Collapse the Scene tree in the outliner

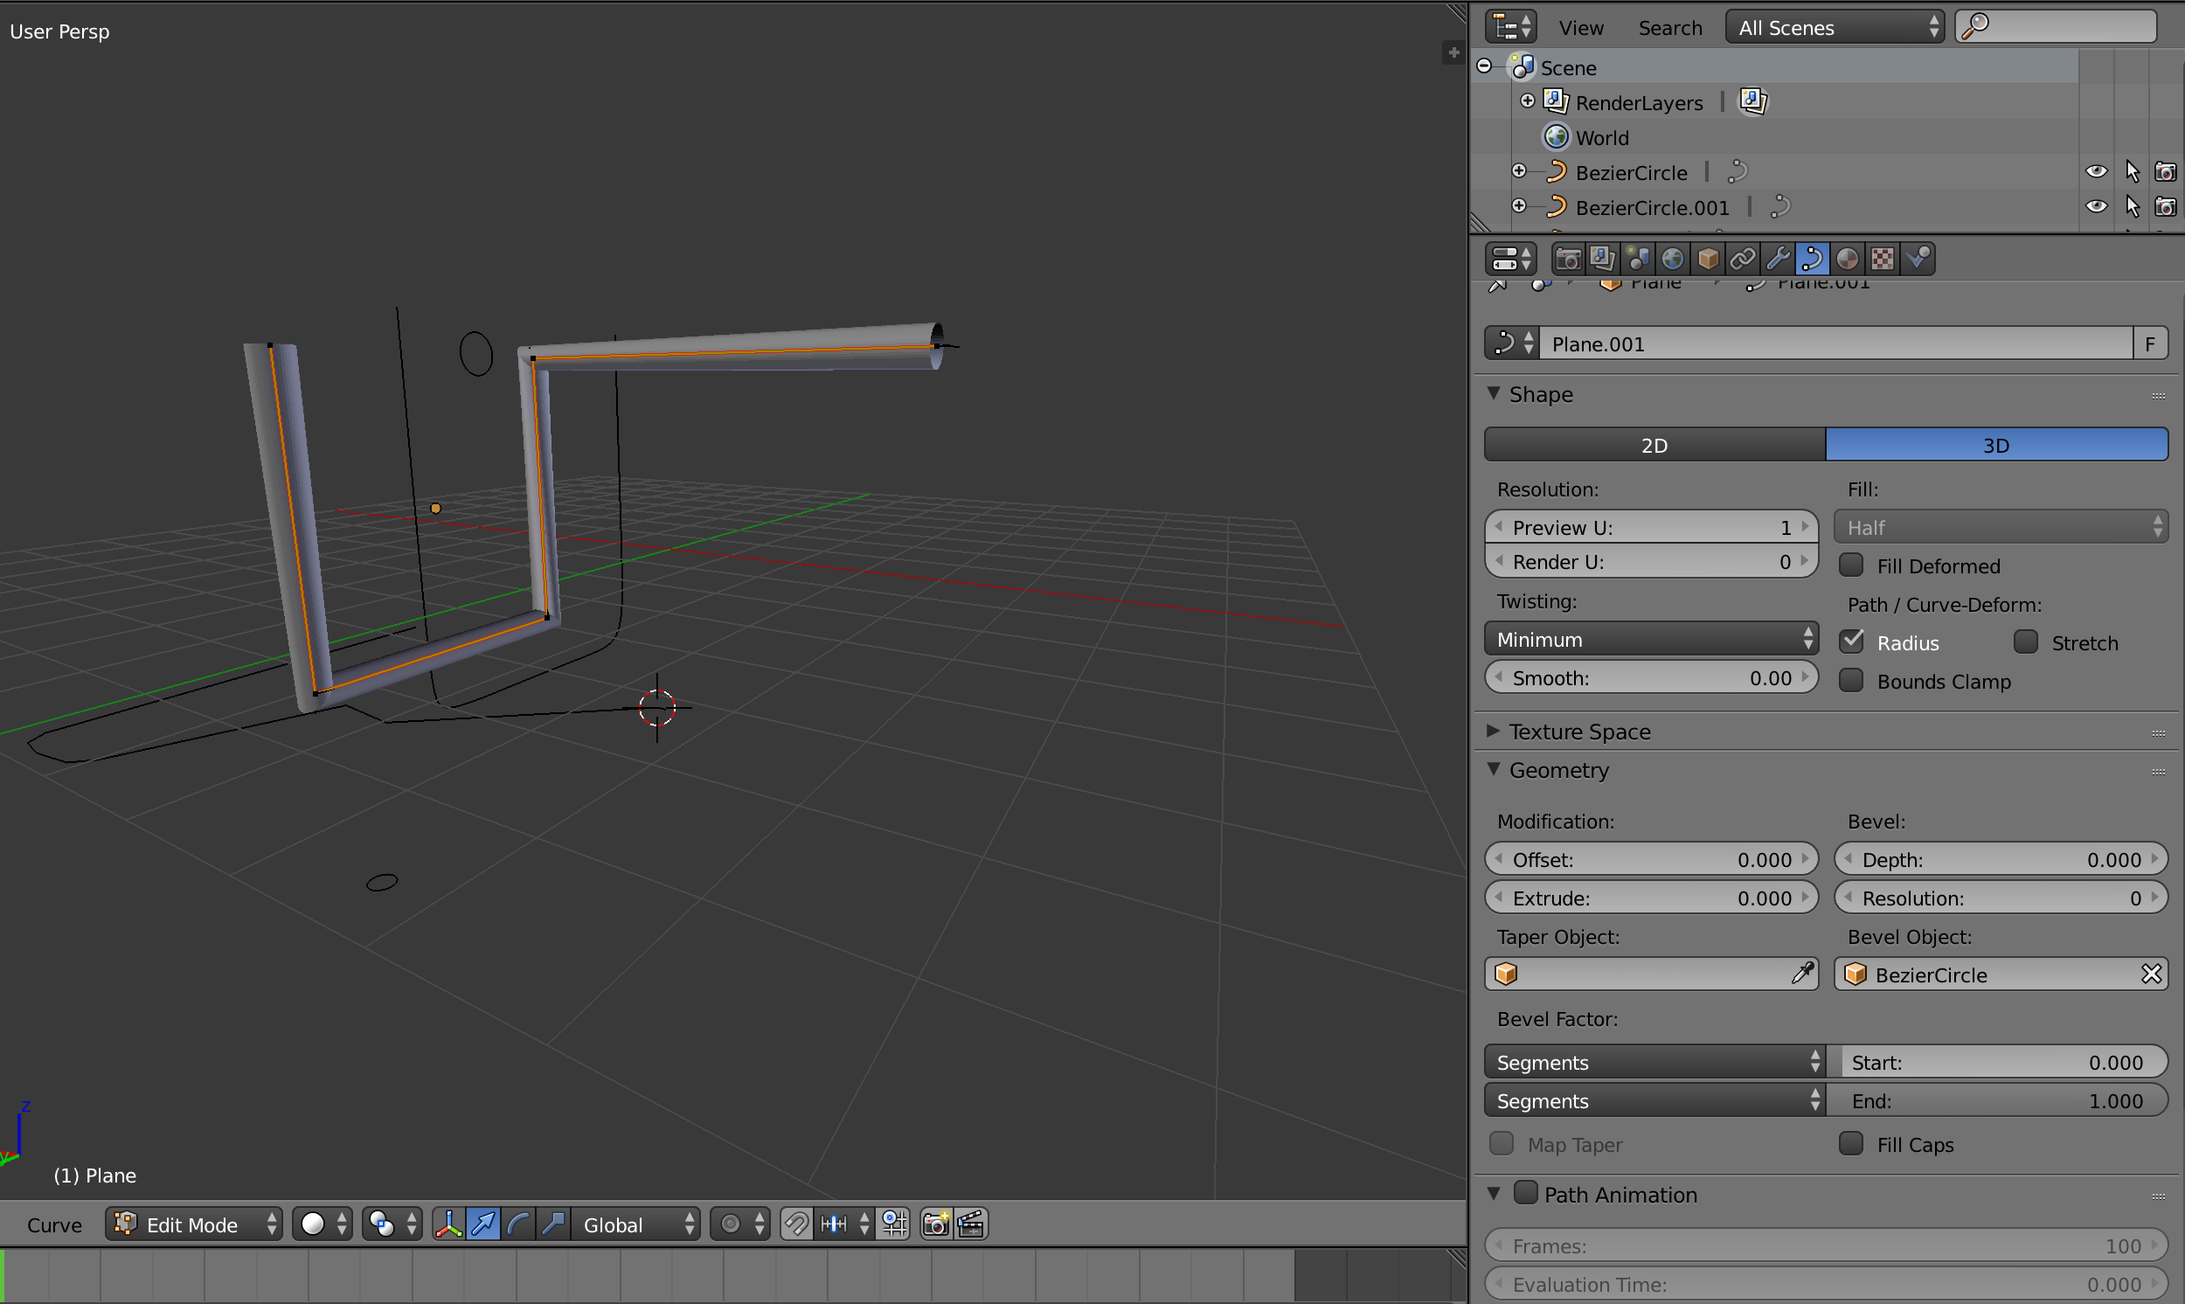1485,66
